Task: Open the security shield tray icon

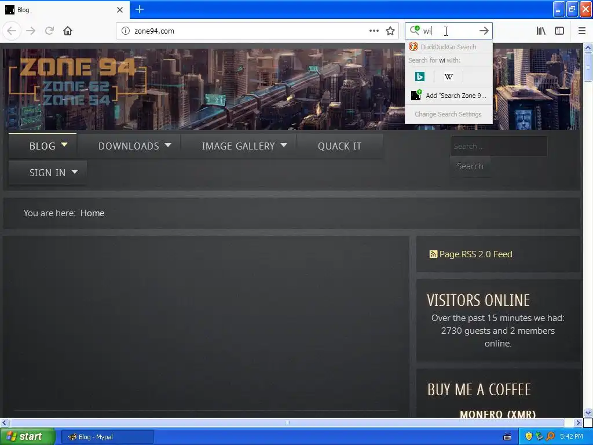Action: (529, 437)
